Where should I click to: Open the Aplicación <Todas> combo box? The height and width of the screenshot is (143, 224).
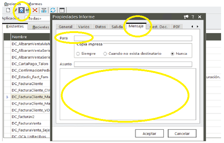38,19
